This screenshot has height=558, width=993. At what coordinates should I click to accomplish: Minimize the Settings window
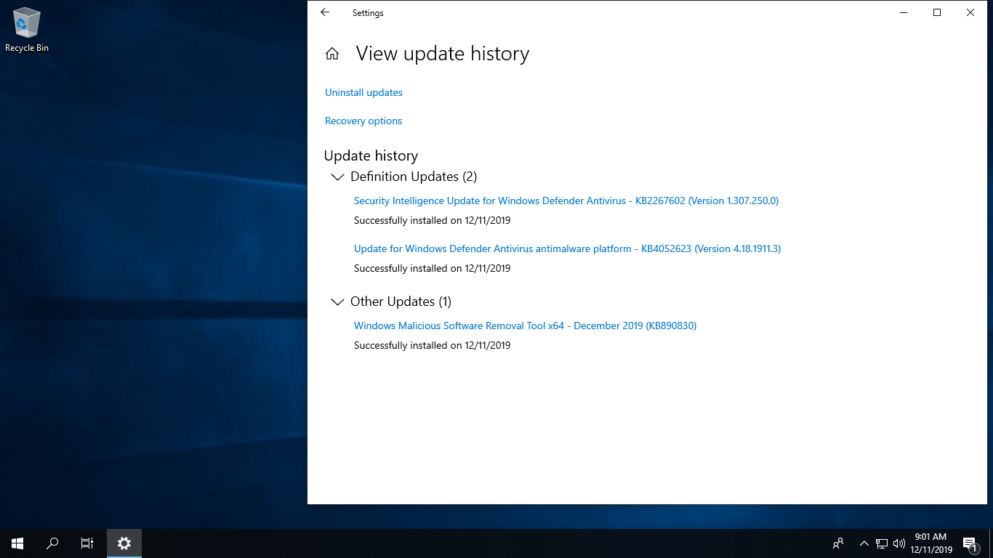coord(904,12)
